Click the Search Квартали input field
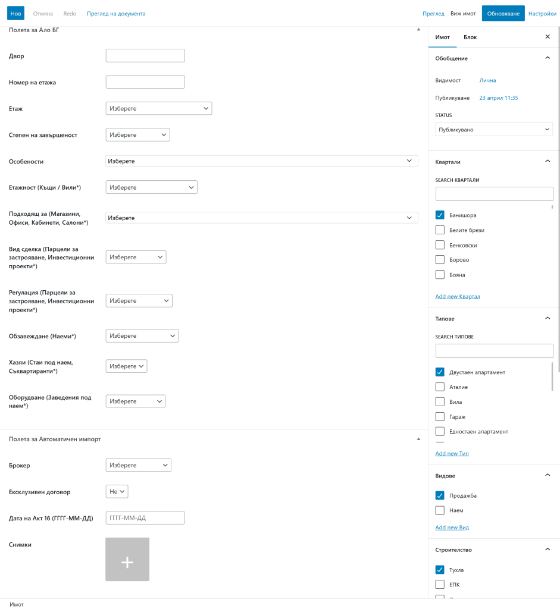The image size is (560, 609). click(494, 194)
